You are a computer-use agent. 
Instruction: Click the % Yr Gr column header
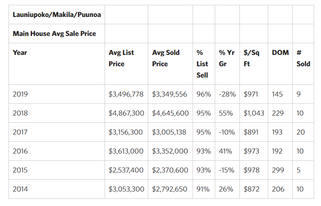coord(227,58)
